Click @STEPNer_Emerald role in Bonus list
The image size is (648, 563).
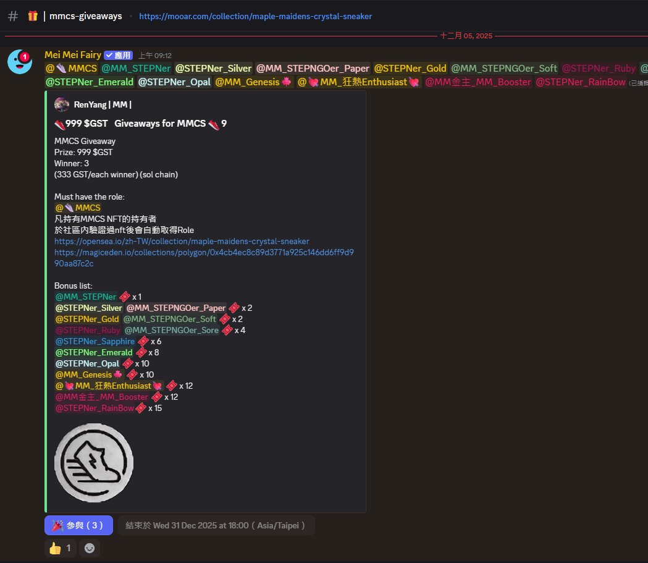pos(94,353)
